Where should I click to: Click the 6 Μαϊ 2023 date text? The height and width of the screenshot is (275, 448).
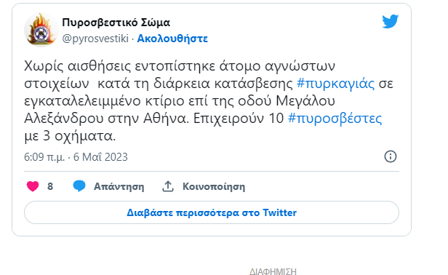100,157
